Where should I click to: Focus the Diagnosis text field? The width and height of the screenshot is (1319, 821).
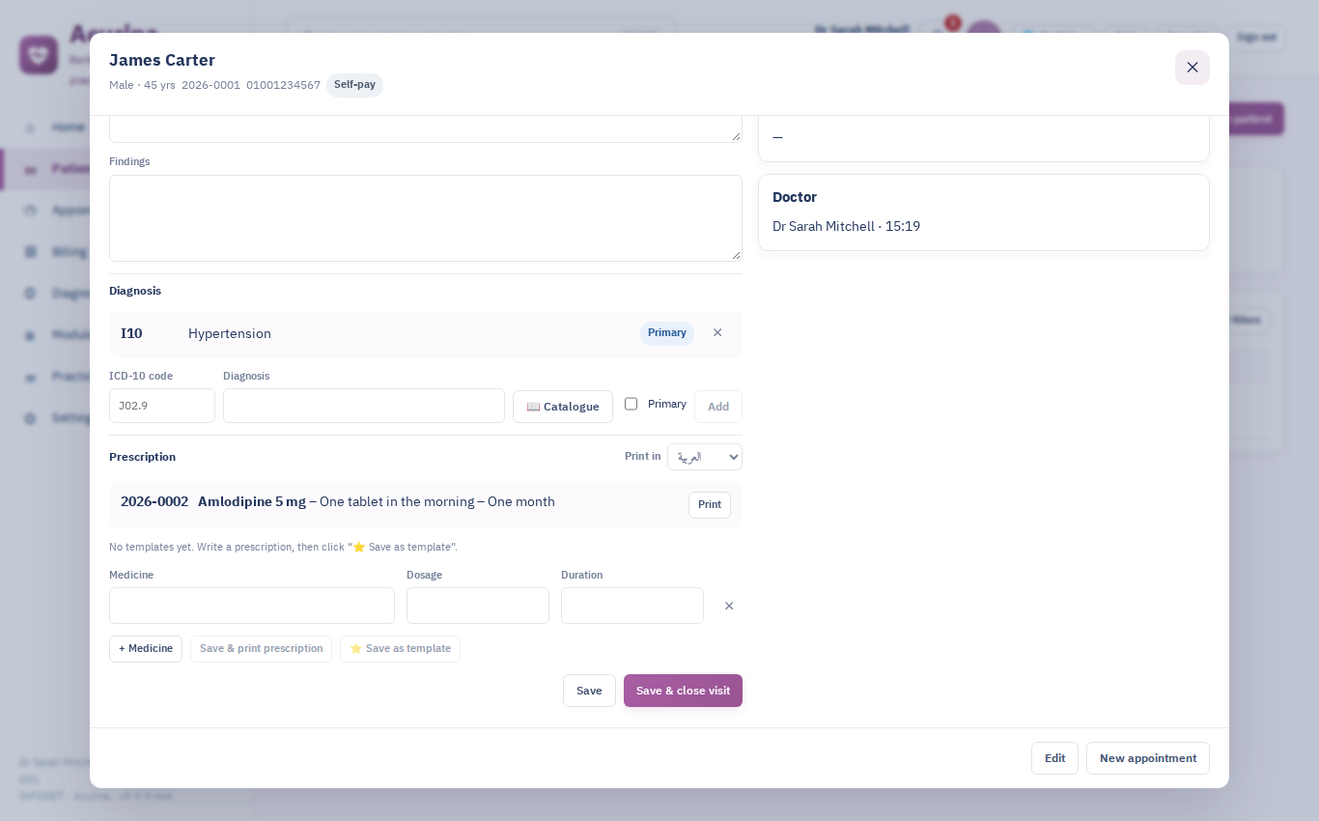364,406
